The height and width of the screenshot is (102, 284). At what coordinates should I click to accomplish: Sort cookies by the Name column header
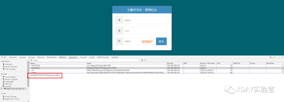[58, 64]
